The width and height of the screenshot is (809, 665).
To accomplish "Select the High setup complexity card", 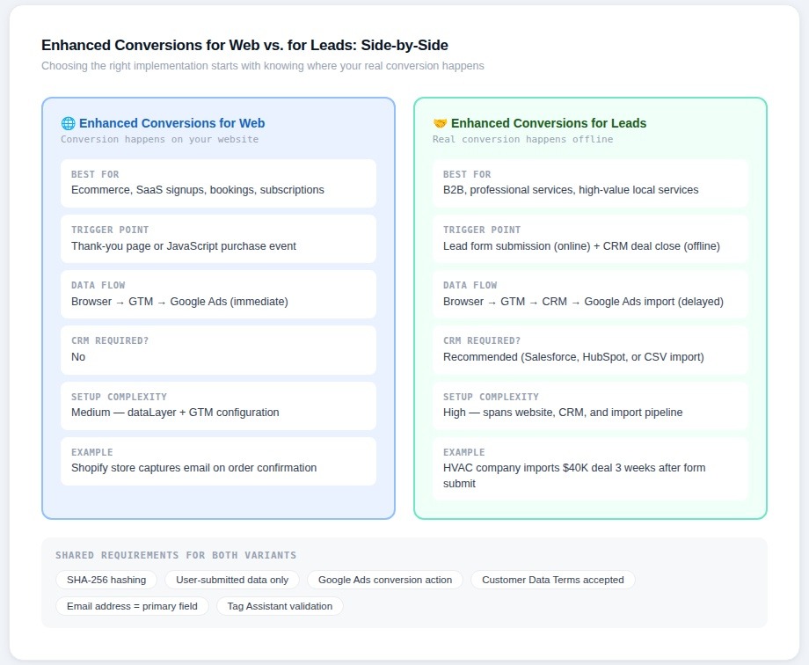I will point(590,406).
